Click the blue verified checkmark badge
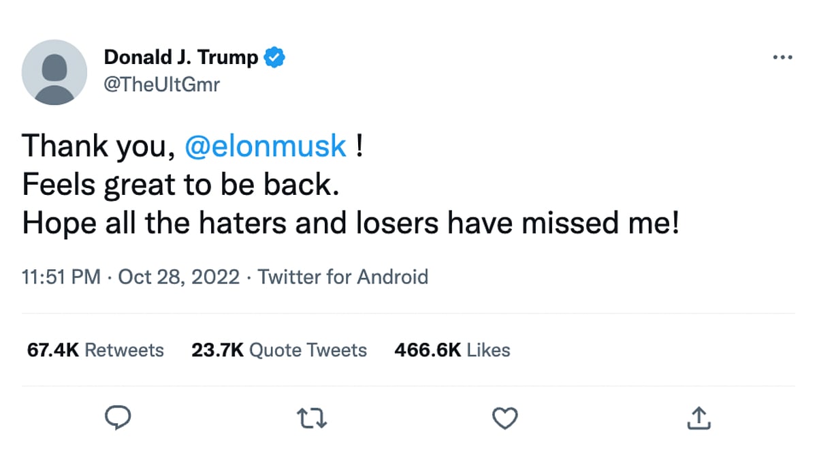This screenshot has height=460, width=817. (x=274, y=58)
